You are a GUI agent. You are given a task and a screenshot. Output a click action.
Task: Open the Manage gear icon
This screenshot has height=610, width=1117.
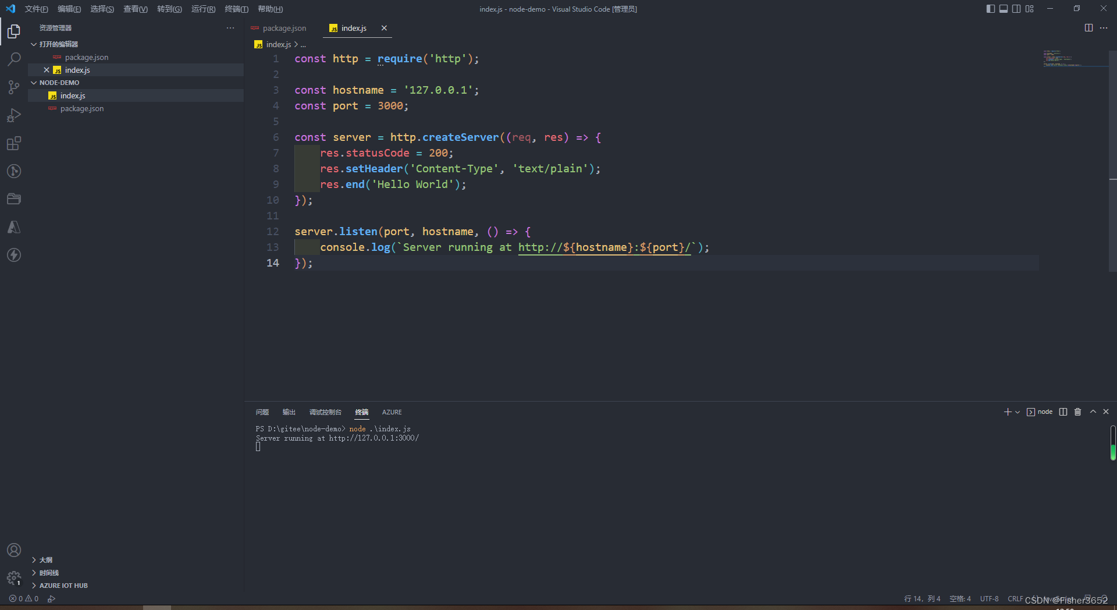click(14, 578)
